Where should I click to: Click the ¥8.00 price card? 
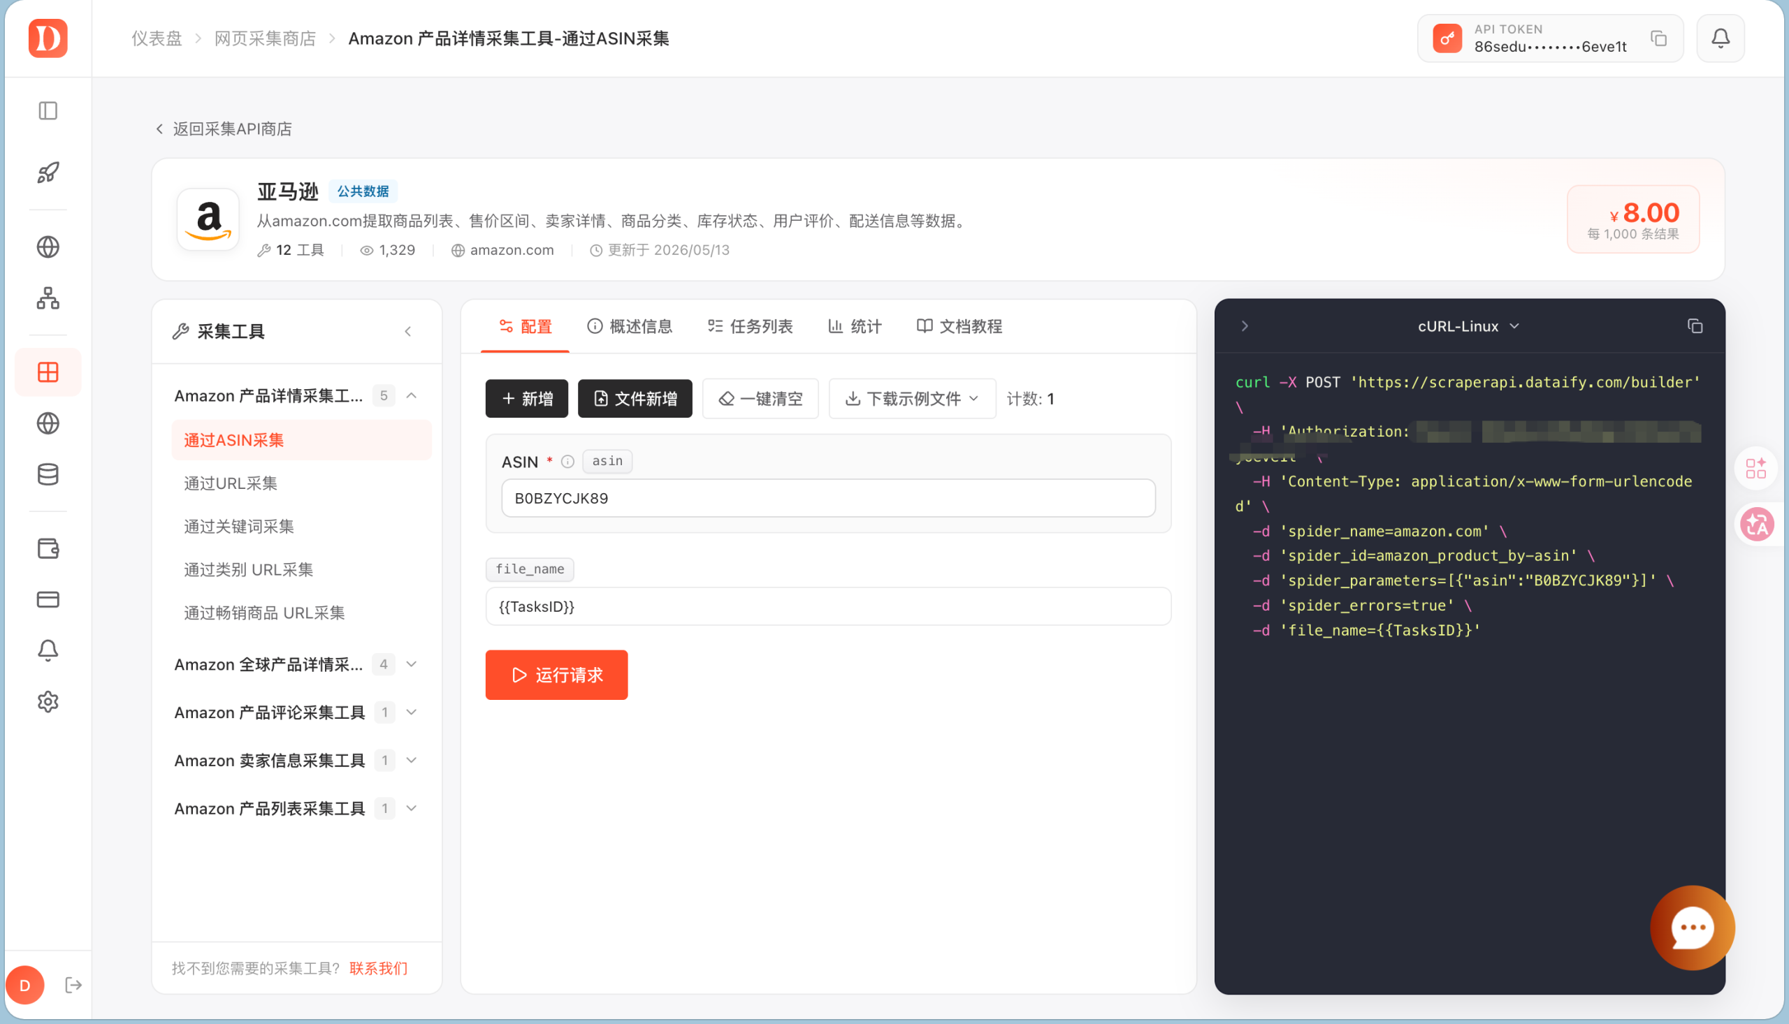(x=1634, y=219)
